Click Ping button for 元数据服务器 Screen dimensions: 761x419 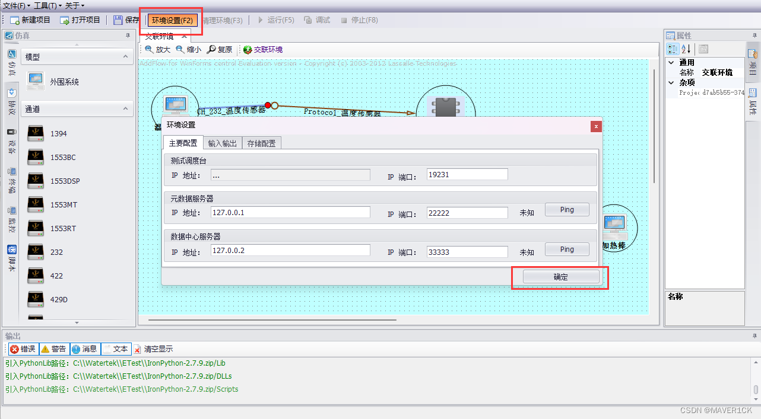tap(567, 210)
